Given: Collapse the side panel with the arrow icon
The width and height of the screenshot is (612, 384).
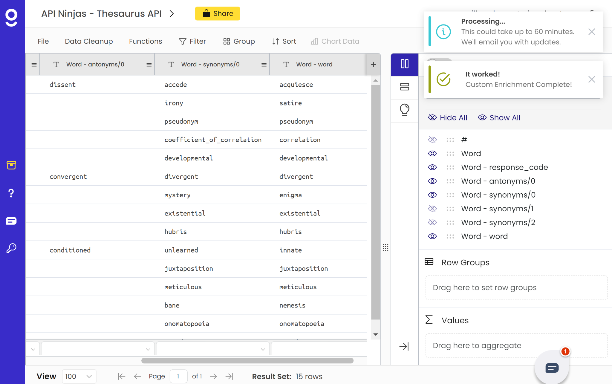Looking at the screenshot, I should (404, 346).
